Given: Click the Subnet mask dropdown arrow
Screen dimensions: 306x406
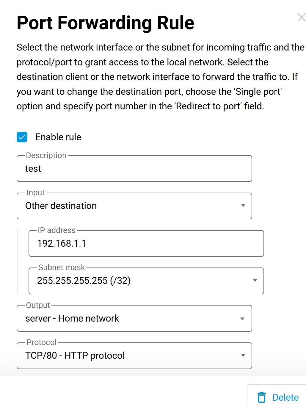Looking at the screenshot, I should [x=255, y=281].
